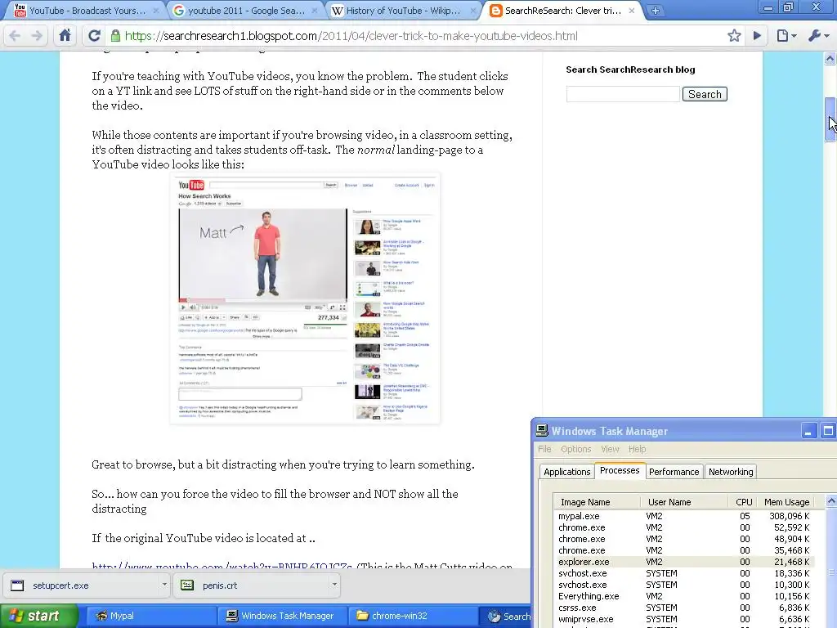837x628 pixels.
Task: Go to the home page icon
Action: [x=65, y=36]
